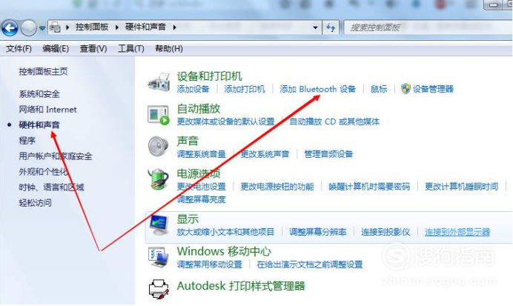Screen dimensions: 513x306
Task: Open the 工具(T) menu
Action: (x=131, y=49)
